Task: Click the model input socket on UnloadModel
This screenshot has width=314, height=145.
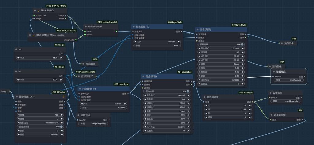Action: point(85,35)
